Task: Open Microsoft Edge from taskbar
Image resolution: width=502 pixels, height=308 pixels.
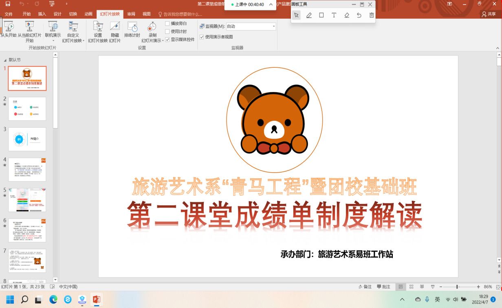Action: click(x=53, y=300)
